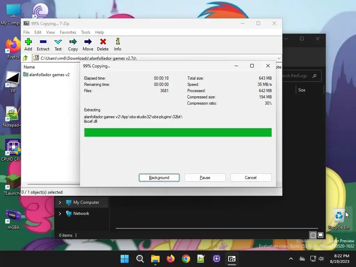356x267 pixels.
Task: Cancel the copying operation
Action: click(251, 178)
